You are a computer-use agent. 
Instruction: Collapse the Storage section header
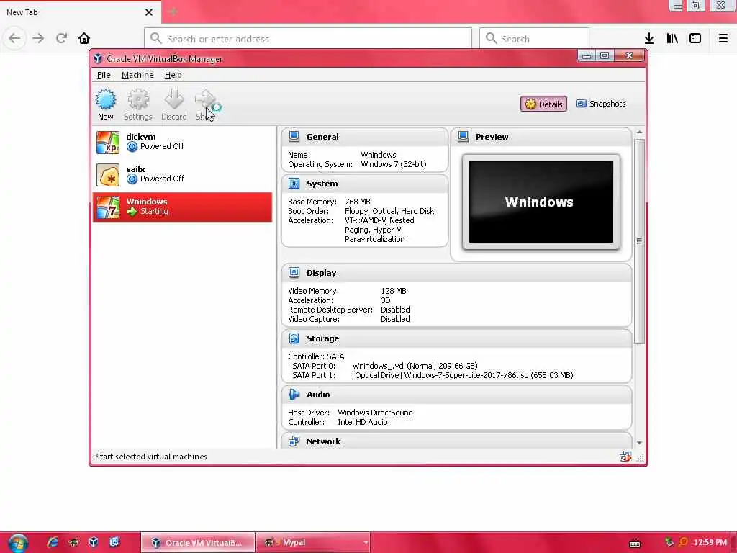[456, 338]
